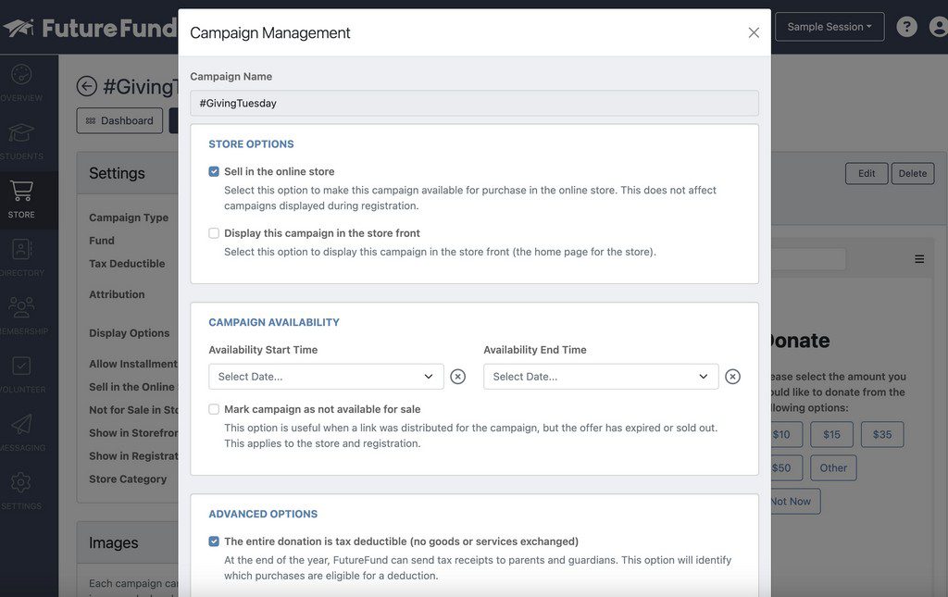Click the ADVANCED OPTIONS heading
This screenshot has height=597, width=948.
(x=263, y=515)
